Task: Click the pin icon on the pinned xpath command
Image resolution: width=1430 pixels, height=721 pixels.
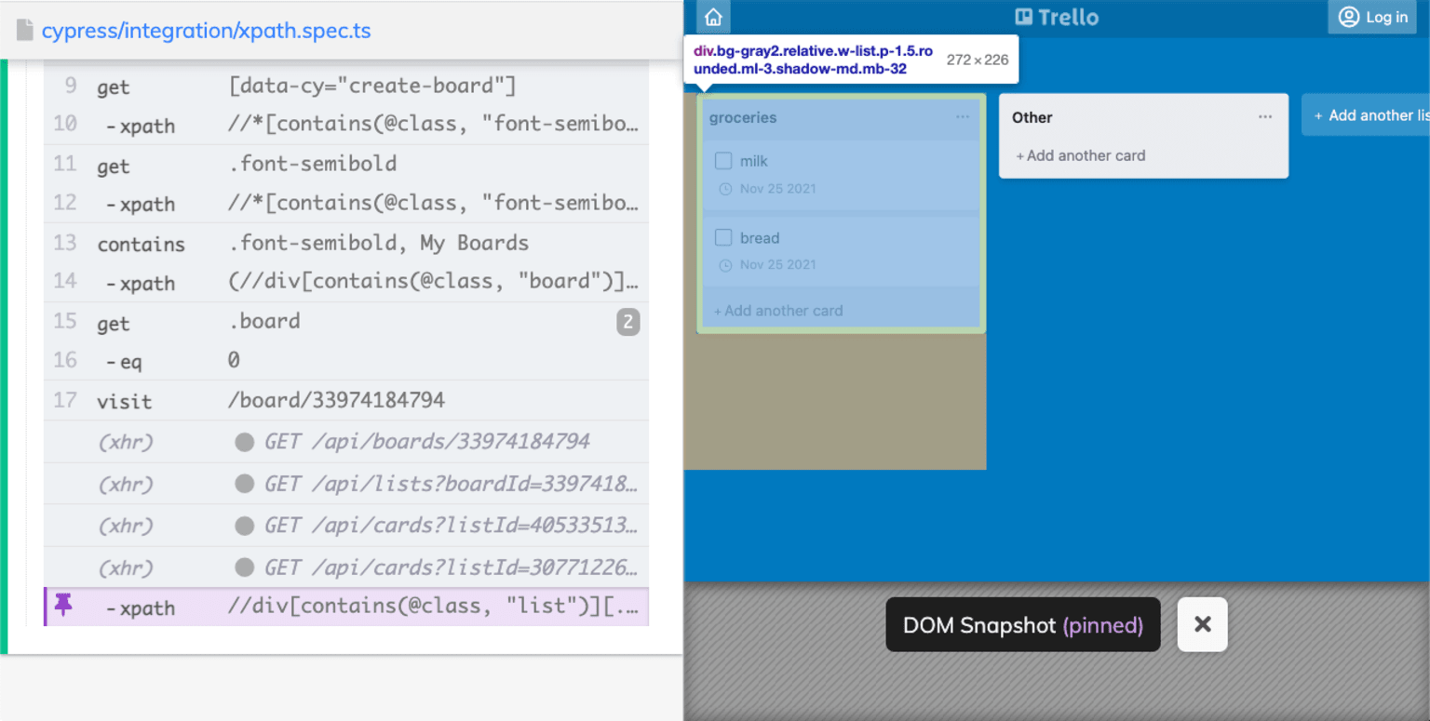Action: (64, 607)
